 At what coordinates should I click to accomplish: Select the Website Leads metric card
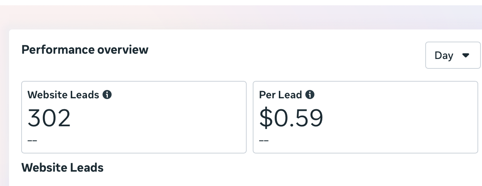pyautogui.click(x=134, y=117)
